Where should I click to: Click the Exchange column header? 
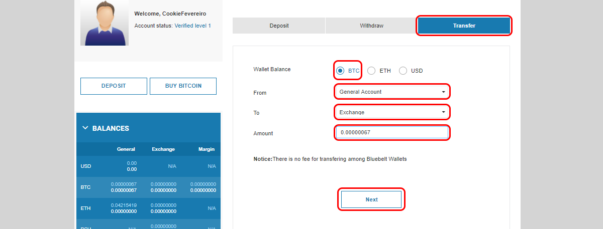(163, 149)
